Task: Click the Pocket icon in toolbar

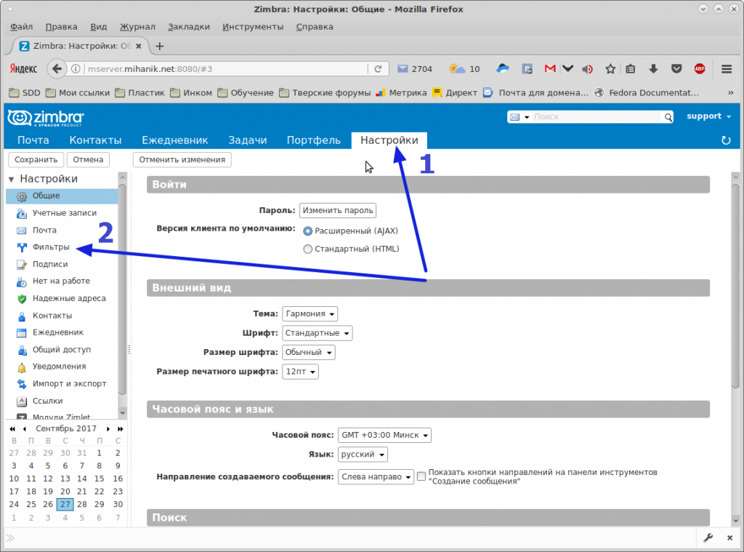Action: point(676,69)
